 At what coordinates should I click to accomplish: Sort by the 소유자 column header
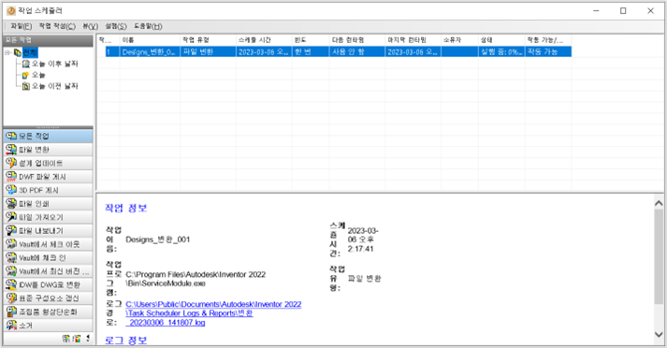click(x=459, y=40)
